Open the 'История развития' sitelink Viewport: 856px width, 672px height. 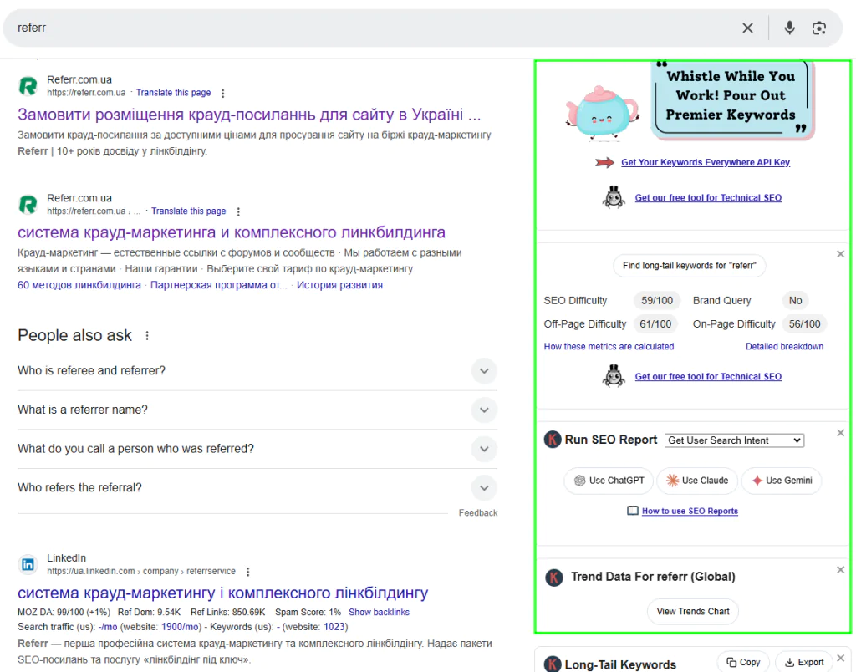339,285
